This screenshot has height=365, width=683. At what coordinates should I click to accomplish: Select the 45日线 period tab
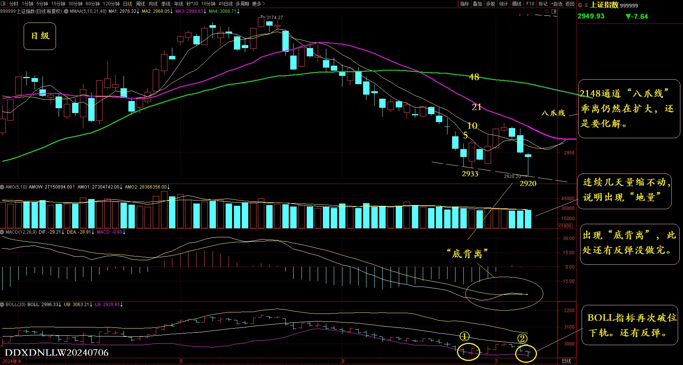click(226, 4)
